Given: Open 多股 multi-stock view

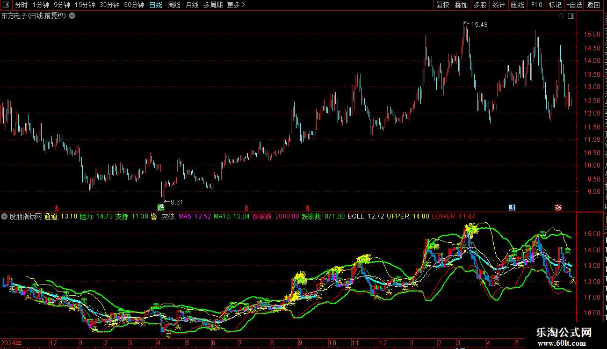Looking at the screenshot, I should (480, 5).
